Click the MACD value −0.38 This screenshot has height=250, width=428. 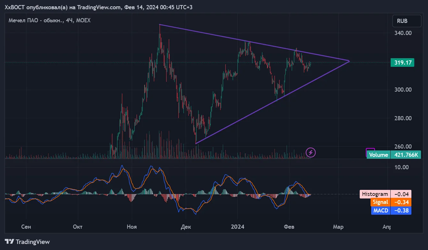401,210
